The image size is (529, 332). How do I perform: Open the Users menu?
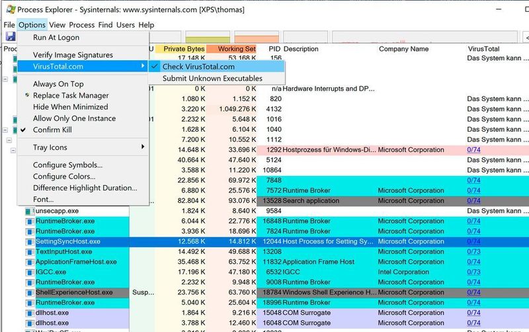(x=126, y=25)
